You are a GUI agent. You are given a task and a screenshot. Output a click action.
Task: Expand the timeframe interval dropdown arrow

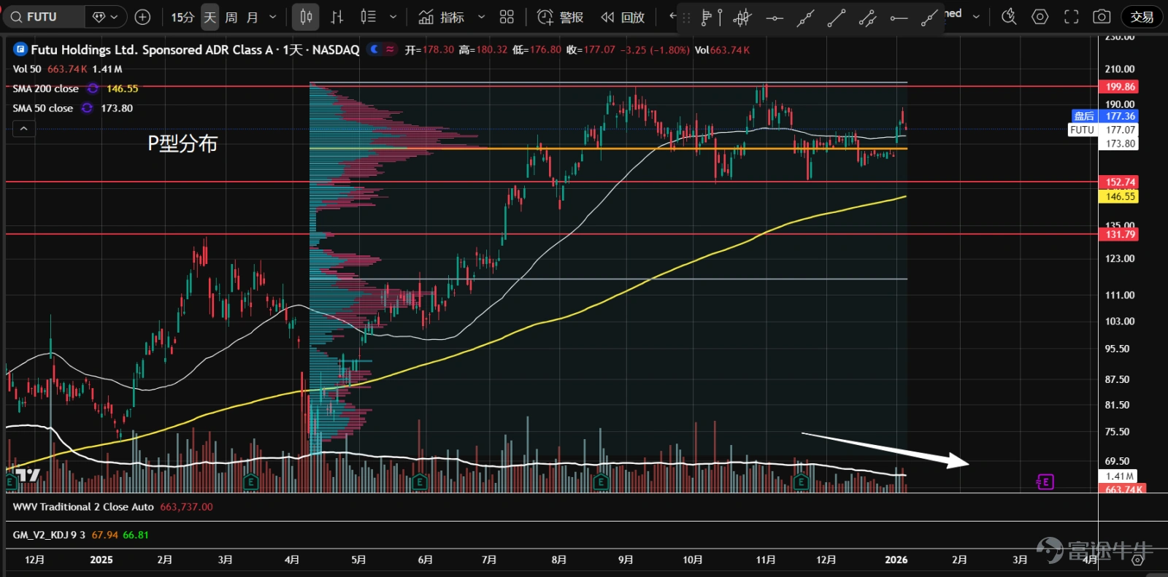(273, 17)
